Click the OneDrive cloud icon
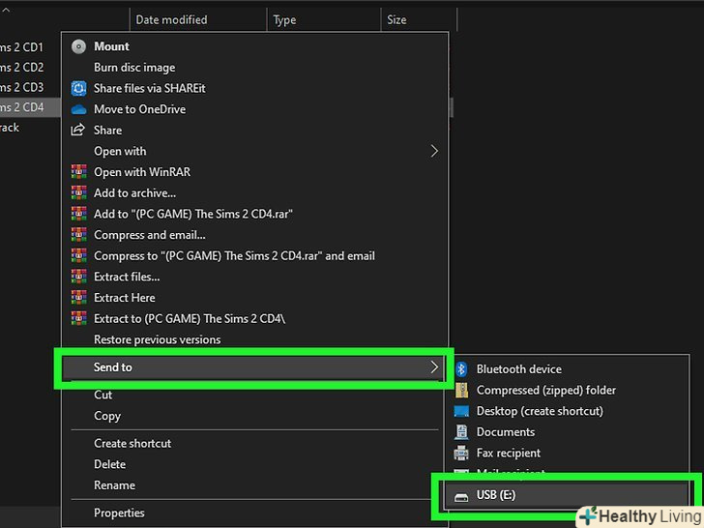The height and width of the screenshot is (528, 704). tap(78, 109)
